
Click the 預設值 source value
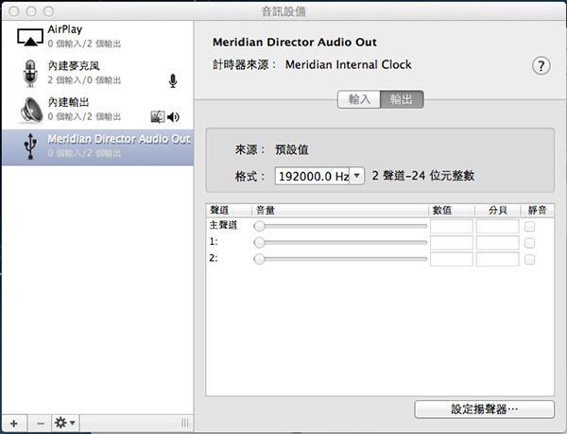(292, 149)
